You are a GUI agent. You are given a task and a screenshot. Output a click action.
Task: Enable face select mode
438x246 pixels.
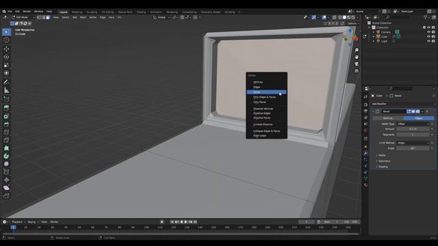tap(48, 17)
